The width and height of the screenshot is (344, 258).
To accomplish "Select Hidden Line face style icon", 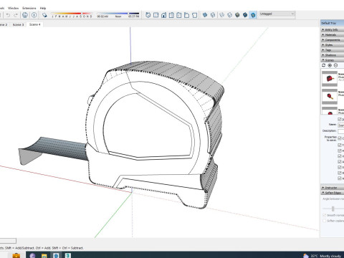I will pyautogui.click(x=229, y=15).
